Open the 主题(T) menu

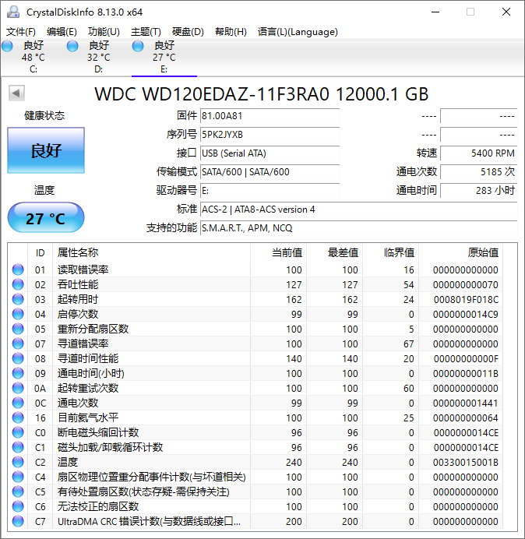pyautogui.click(x=146, y=32)
